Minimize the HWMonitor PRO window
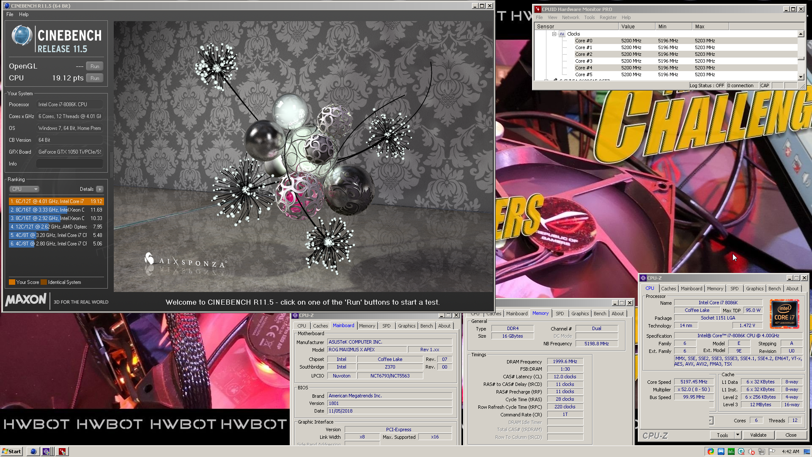This screenshot has width=812, height=457. [x=786, y=9]
